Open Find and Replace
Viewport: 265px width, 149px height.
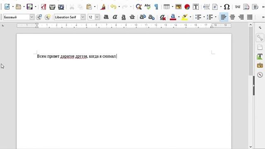[x=139, y=7]
